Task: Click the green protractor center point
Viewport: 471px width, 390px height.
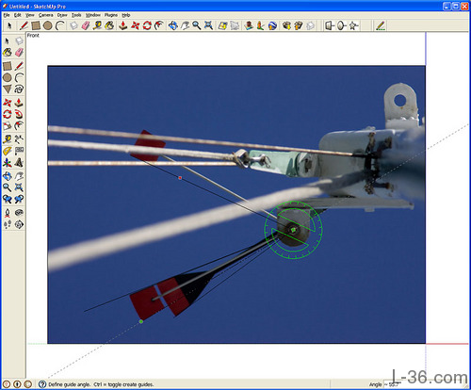Action: tap(293, 230)
